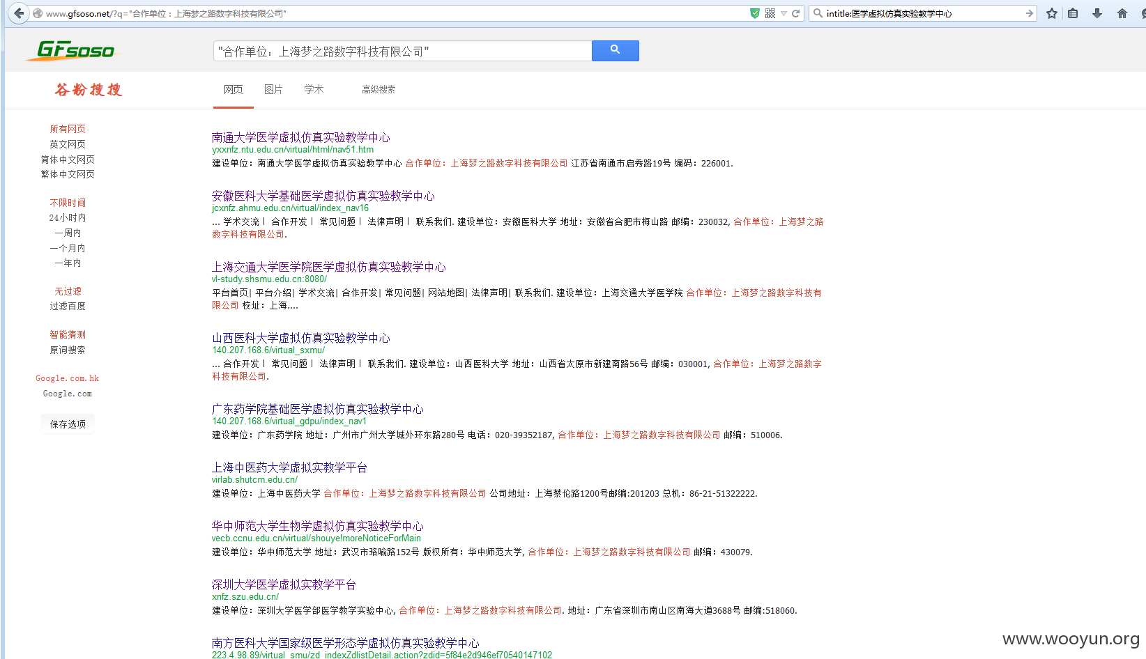Open result 华中师范大学生物学虚拟仿真实验教学中心
Image resolution: width=1146 pixels, height=659 pixels.
[318, 526]
